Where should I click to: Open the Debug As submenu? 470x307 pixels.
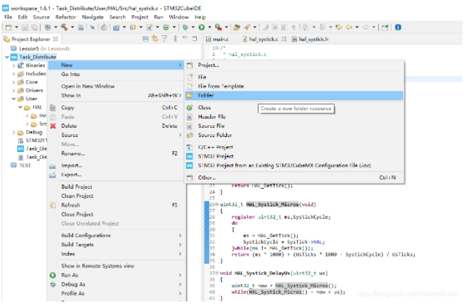(x=115, y=284)
